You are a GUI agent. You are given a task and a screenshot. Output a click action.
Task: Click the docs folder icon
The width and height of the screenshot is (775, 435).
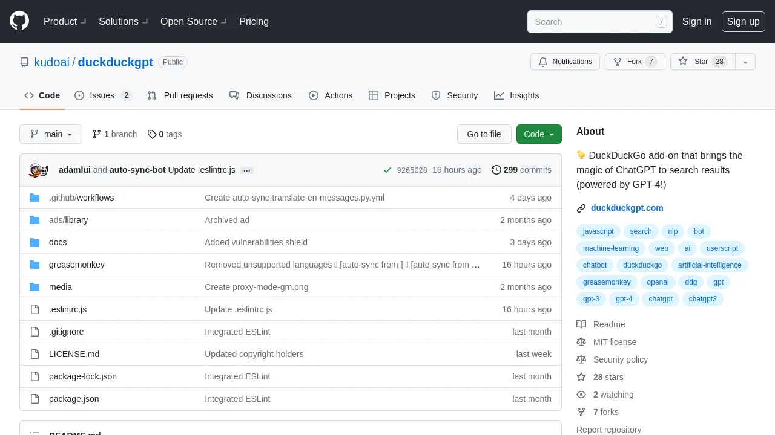(x=35, y=242)
